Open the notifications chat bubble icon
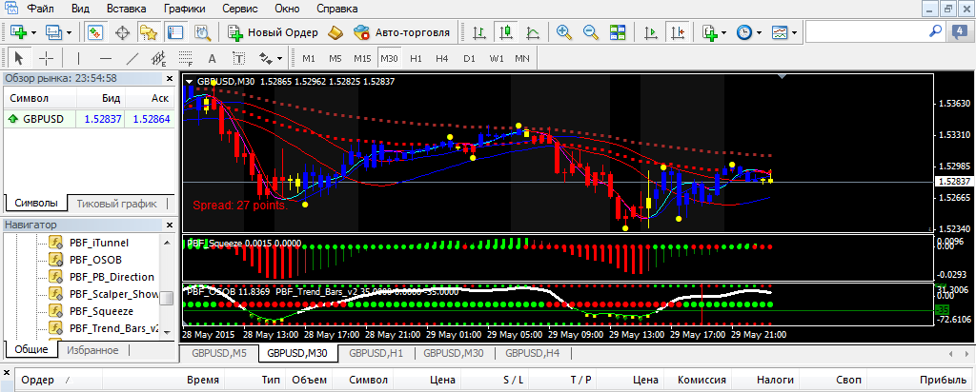The width and height of the screenshot is (976, 392). click(x=959, y=31)
